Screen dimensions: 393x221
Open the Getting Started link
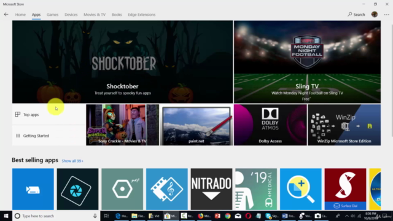point(49,136)
